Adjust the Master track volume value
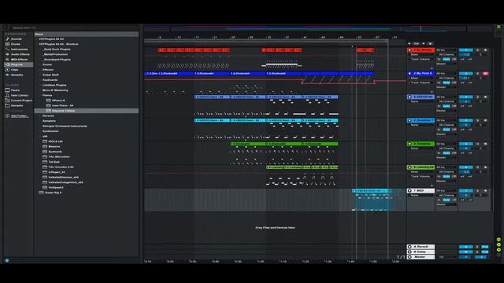 [x=465, y=257]
